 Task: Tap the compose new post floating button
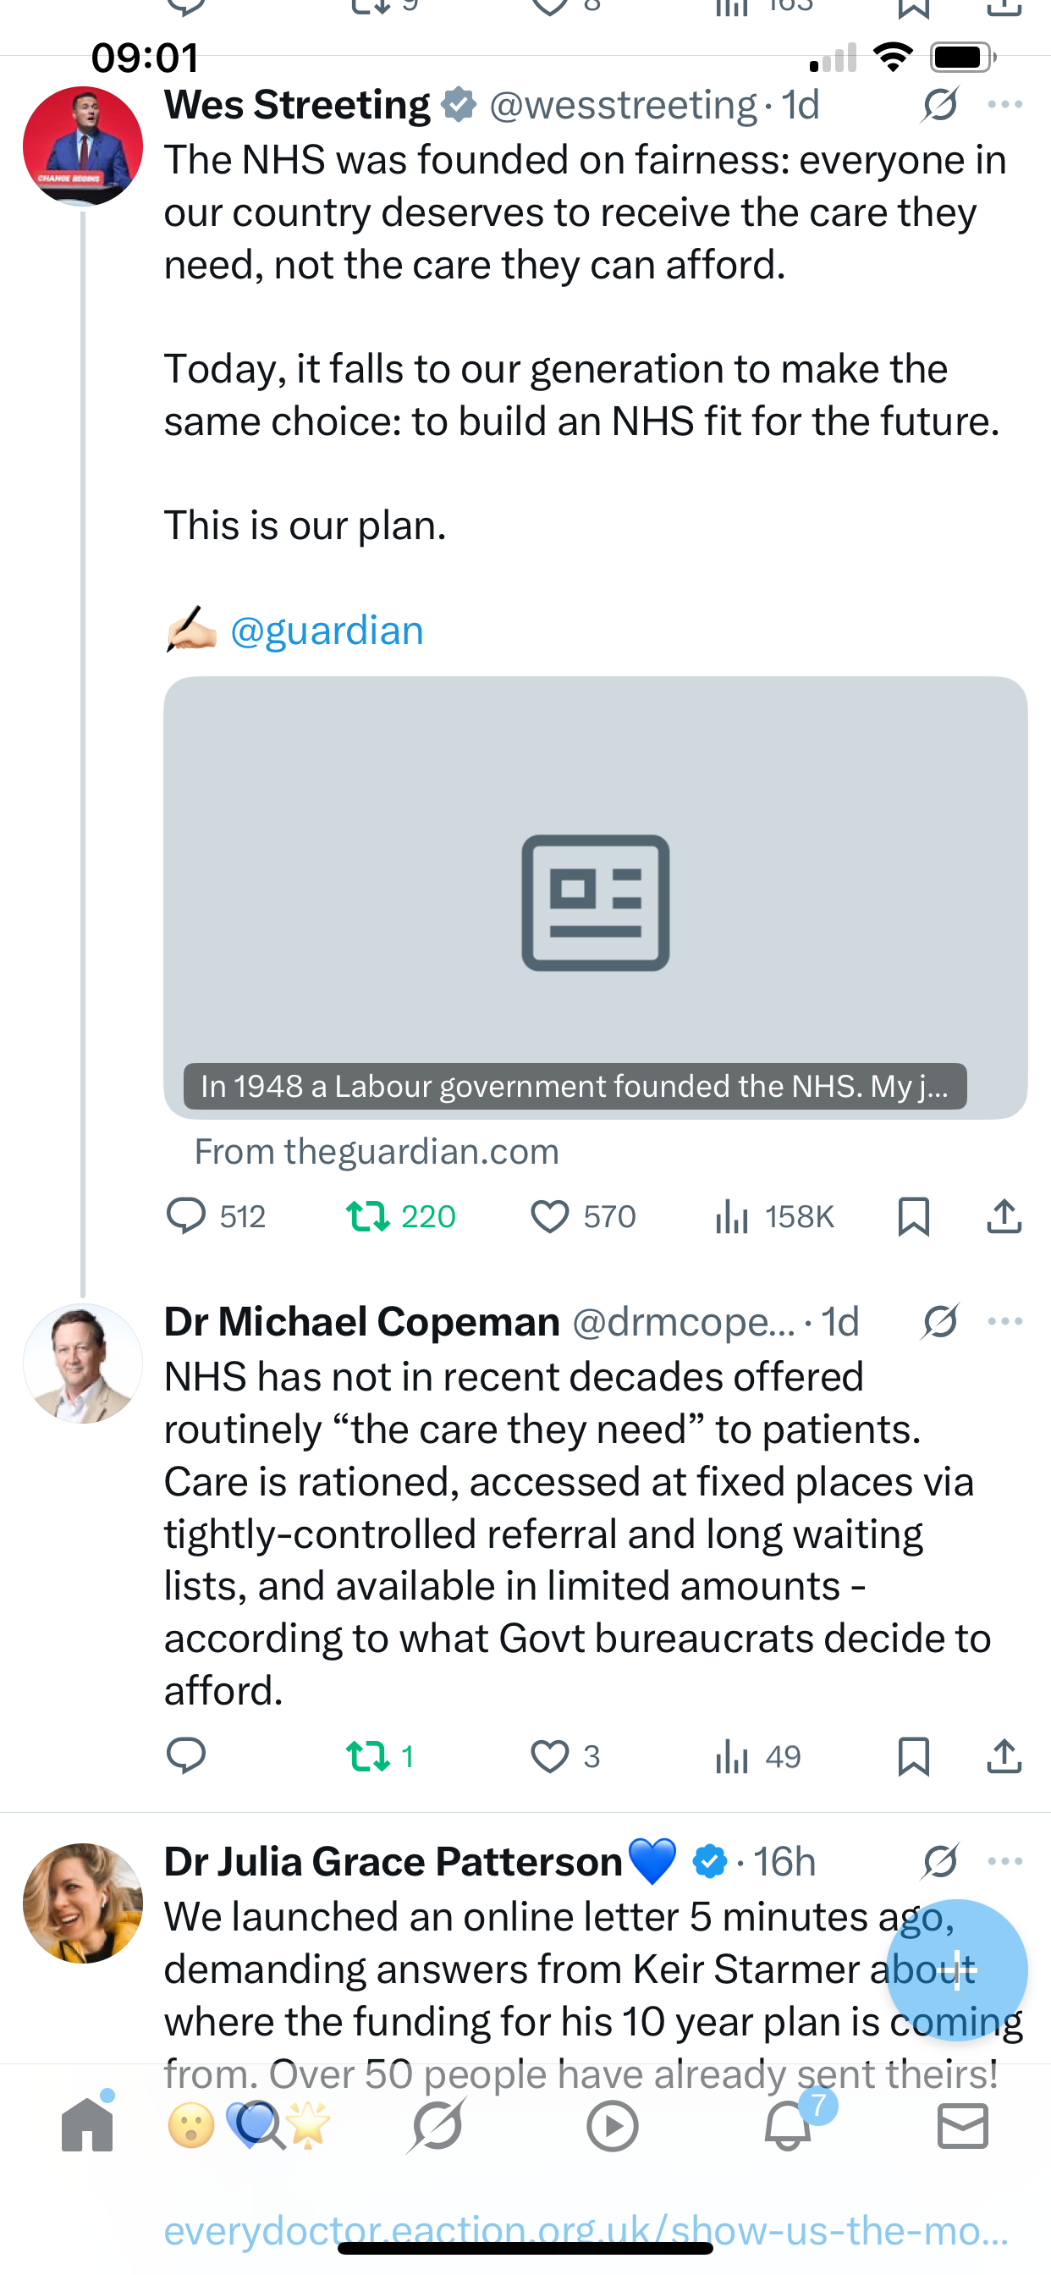click(x=957, y=1970)
